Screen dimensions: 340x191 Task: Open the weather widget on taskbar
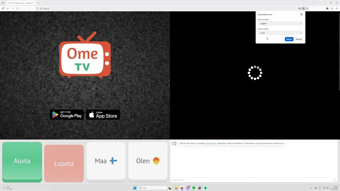point(7,188)
